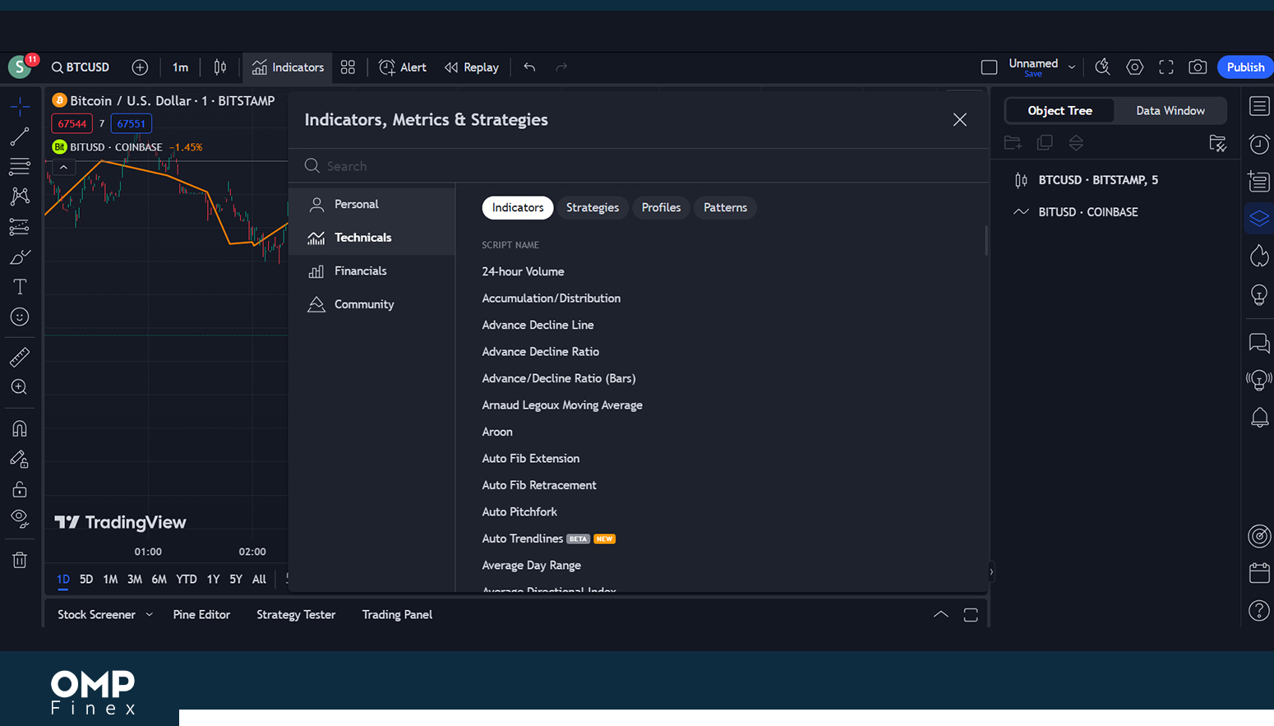Start bar Replay mode
Viewport: 1274px width, 726px height.
(472, 67)
